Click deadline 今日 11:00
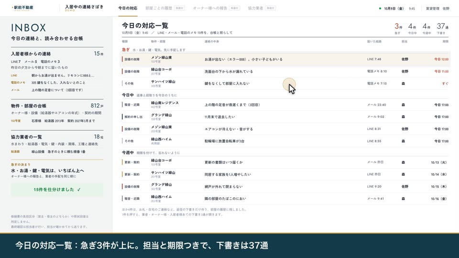 pyautogui.click(x=441, y=71)
